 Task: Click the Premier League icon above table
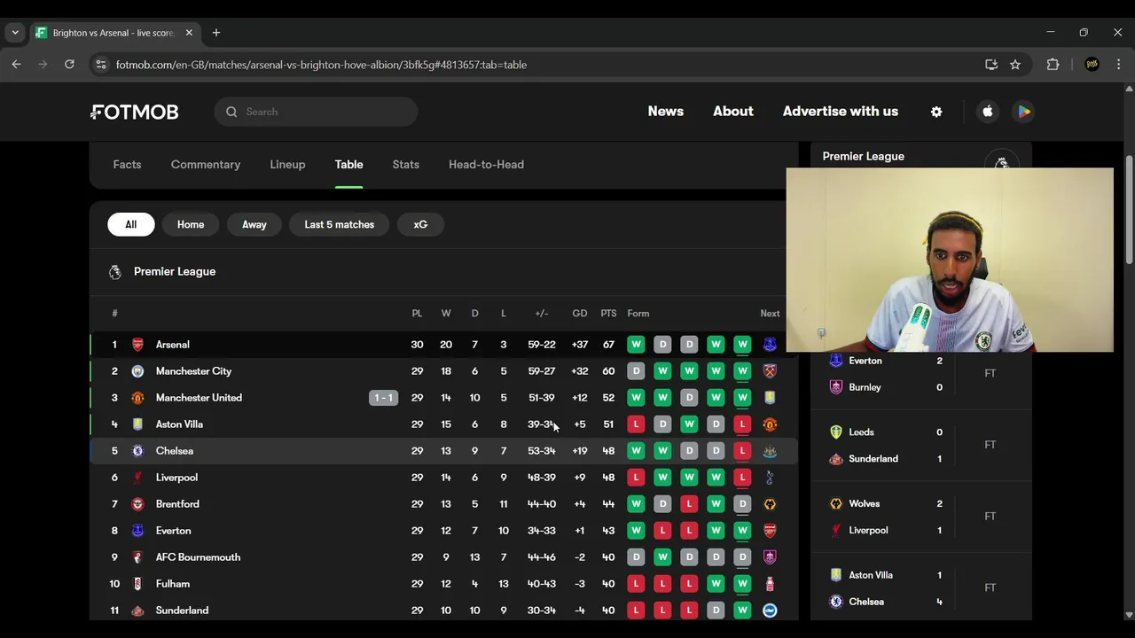[115, 272]
